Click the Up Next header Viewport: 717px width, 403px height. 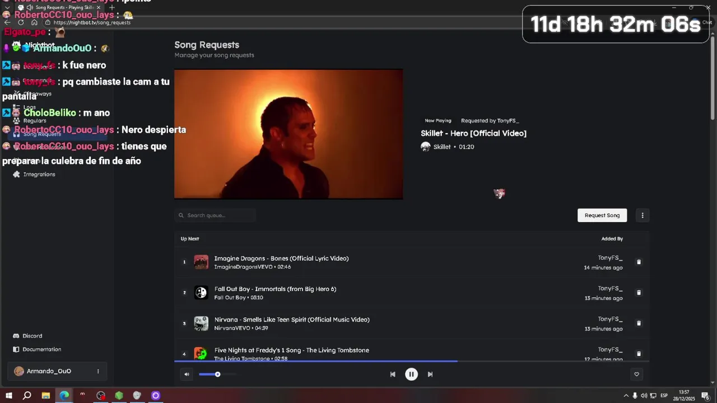(190, 239)
